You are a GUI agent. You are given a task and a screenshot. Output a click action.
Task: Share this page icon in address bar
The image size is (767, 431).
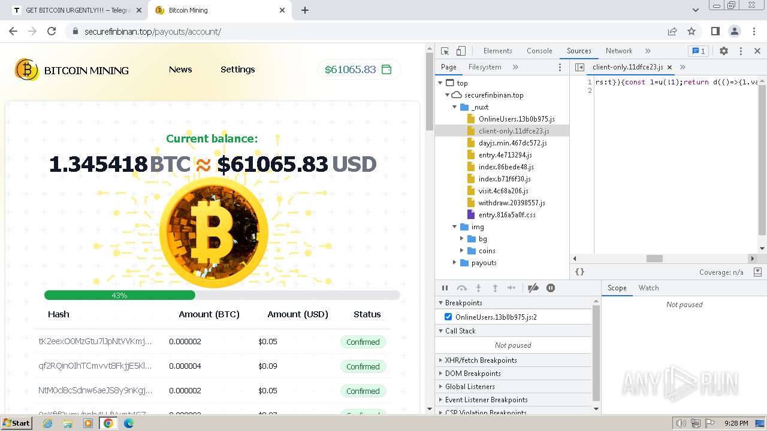click(672, 32)
